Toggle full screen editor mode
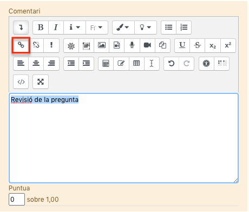Screen dimensions: 249x212 pos(41,82)
